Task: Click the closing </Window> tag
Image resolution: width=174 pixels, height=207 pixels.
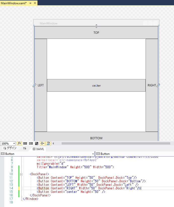Action: pyautogui.click(x=31, y=199)
